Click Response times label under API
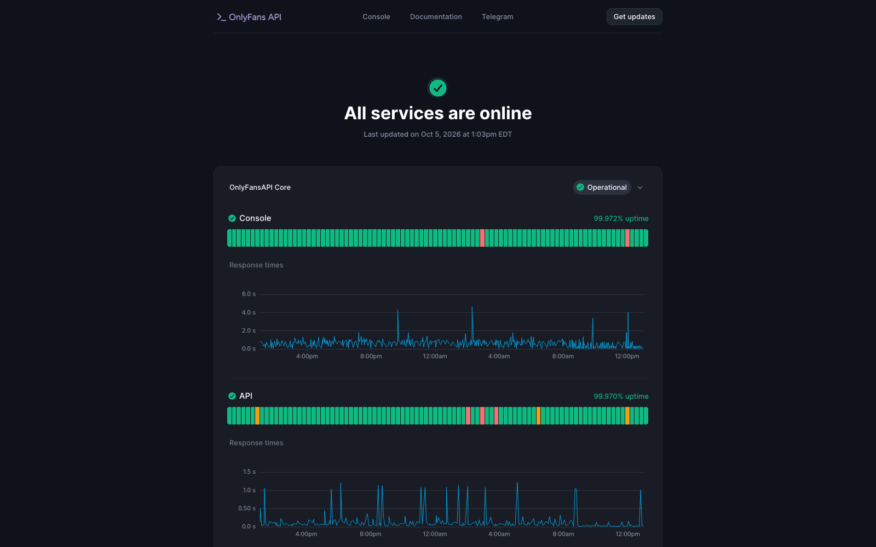The width and height of the screenshot is (876, 547). (x=256, y=443)
